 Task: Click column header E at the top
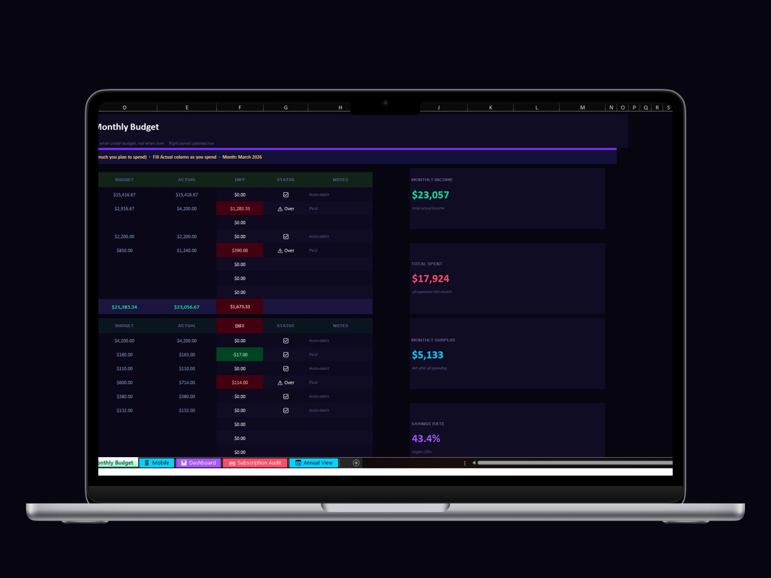click(186, 107)
